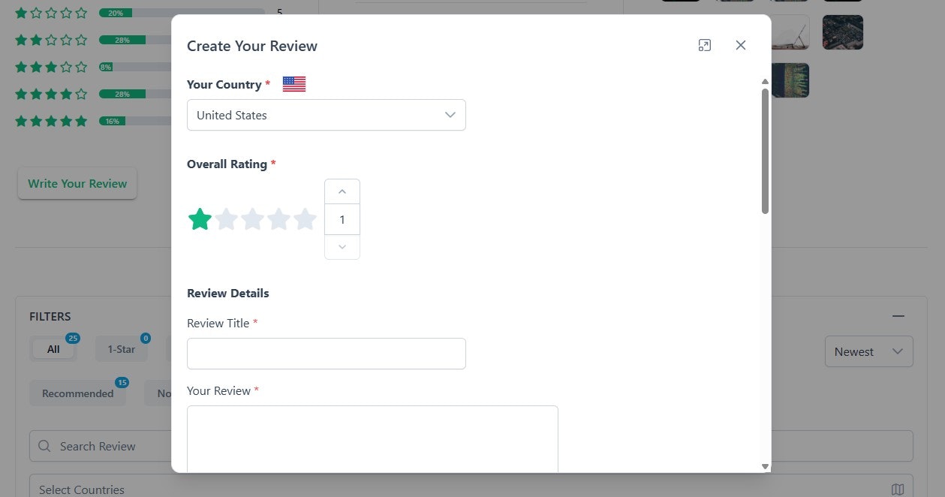Increase the rating with the stepper up arrow
The image size is (945, 497).
point(342,191)
